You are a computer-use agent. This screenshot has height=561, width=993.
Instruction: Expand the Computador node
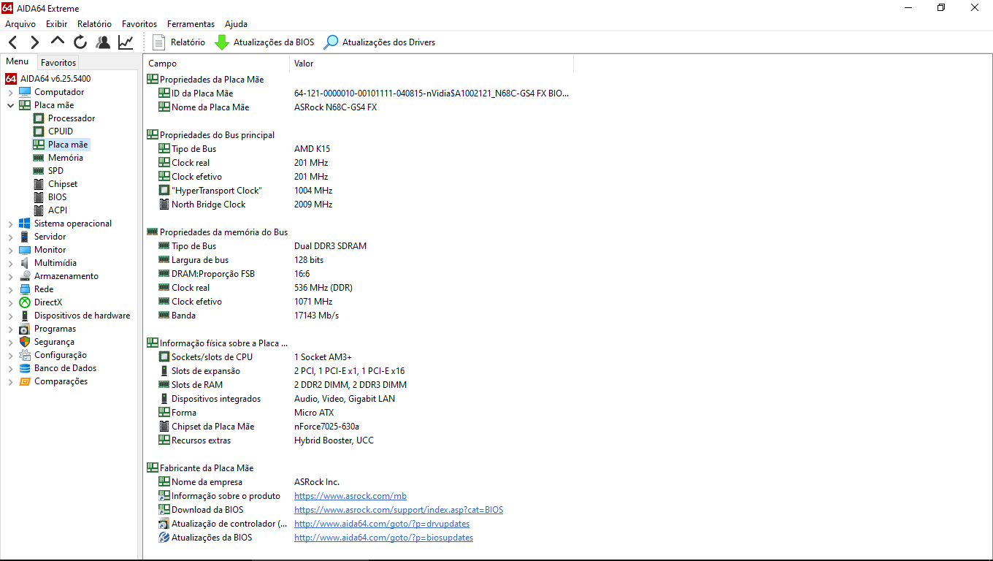[10, 92]
